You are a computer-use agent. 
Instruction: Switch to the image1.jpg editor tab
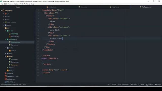[x=114, y=7]
